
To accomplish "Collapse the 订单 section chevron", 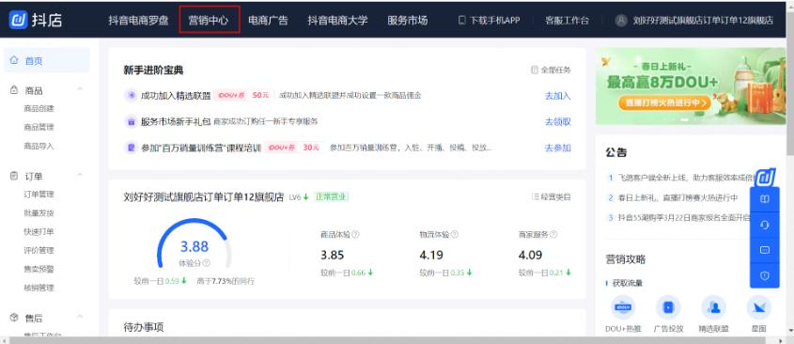I will click(80, 175).
